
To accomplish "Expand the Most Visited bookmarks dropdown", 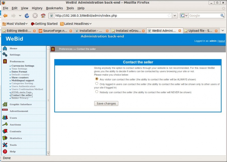I will point(15,24).
